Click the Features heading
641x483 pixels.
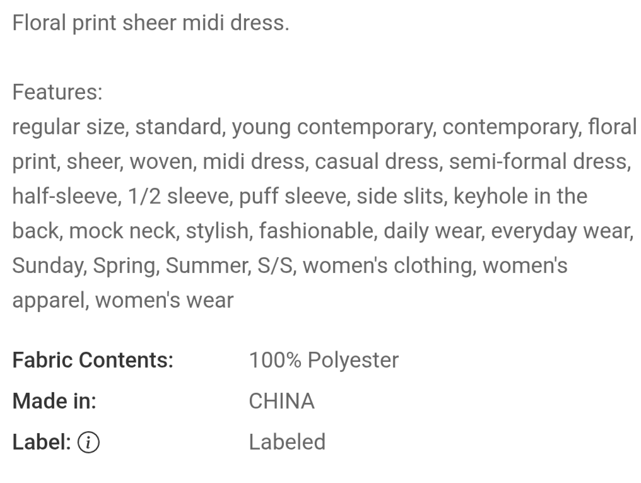(x=57, y=92)
